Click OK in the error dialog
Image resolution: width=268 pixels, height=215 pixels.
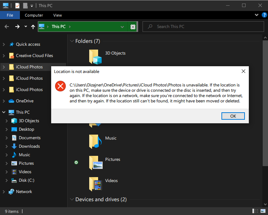coord(233,116)
